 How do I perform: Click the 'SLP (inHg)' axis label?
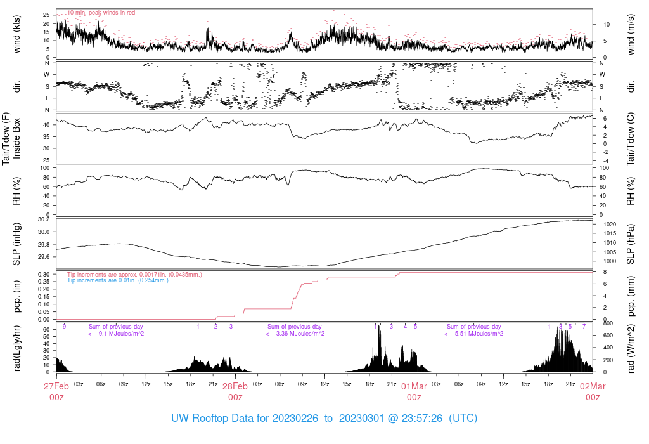pyautogui.click(x=16, y=244)
